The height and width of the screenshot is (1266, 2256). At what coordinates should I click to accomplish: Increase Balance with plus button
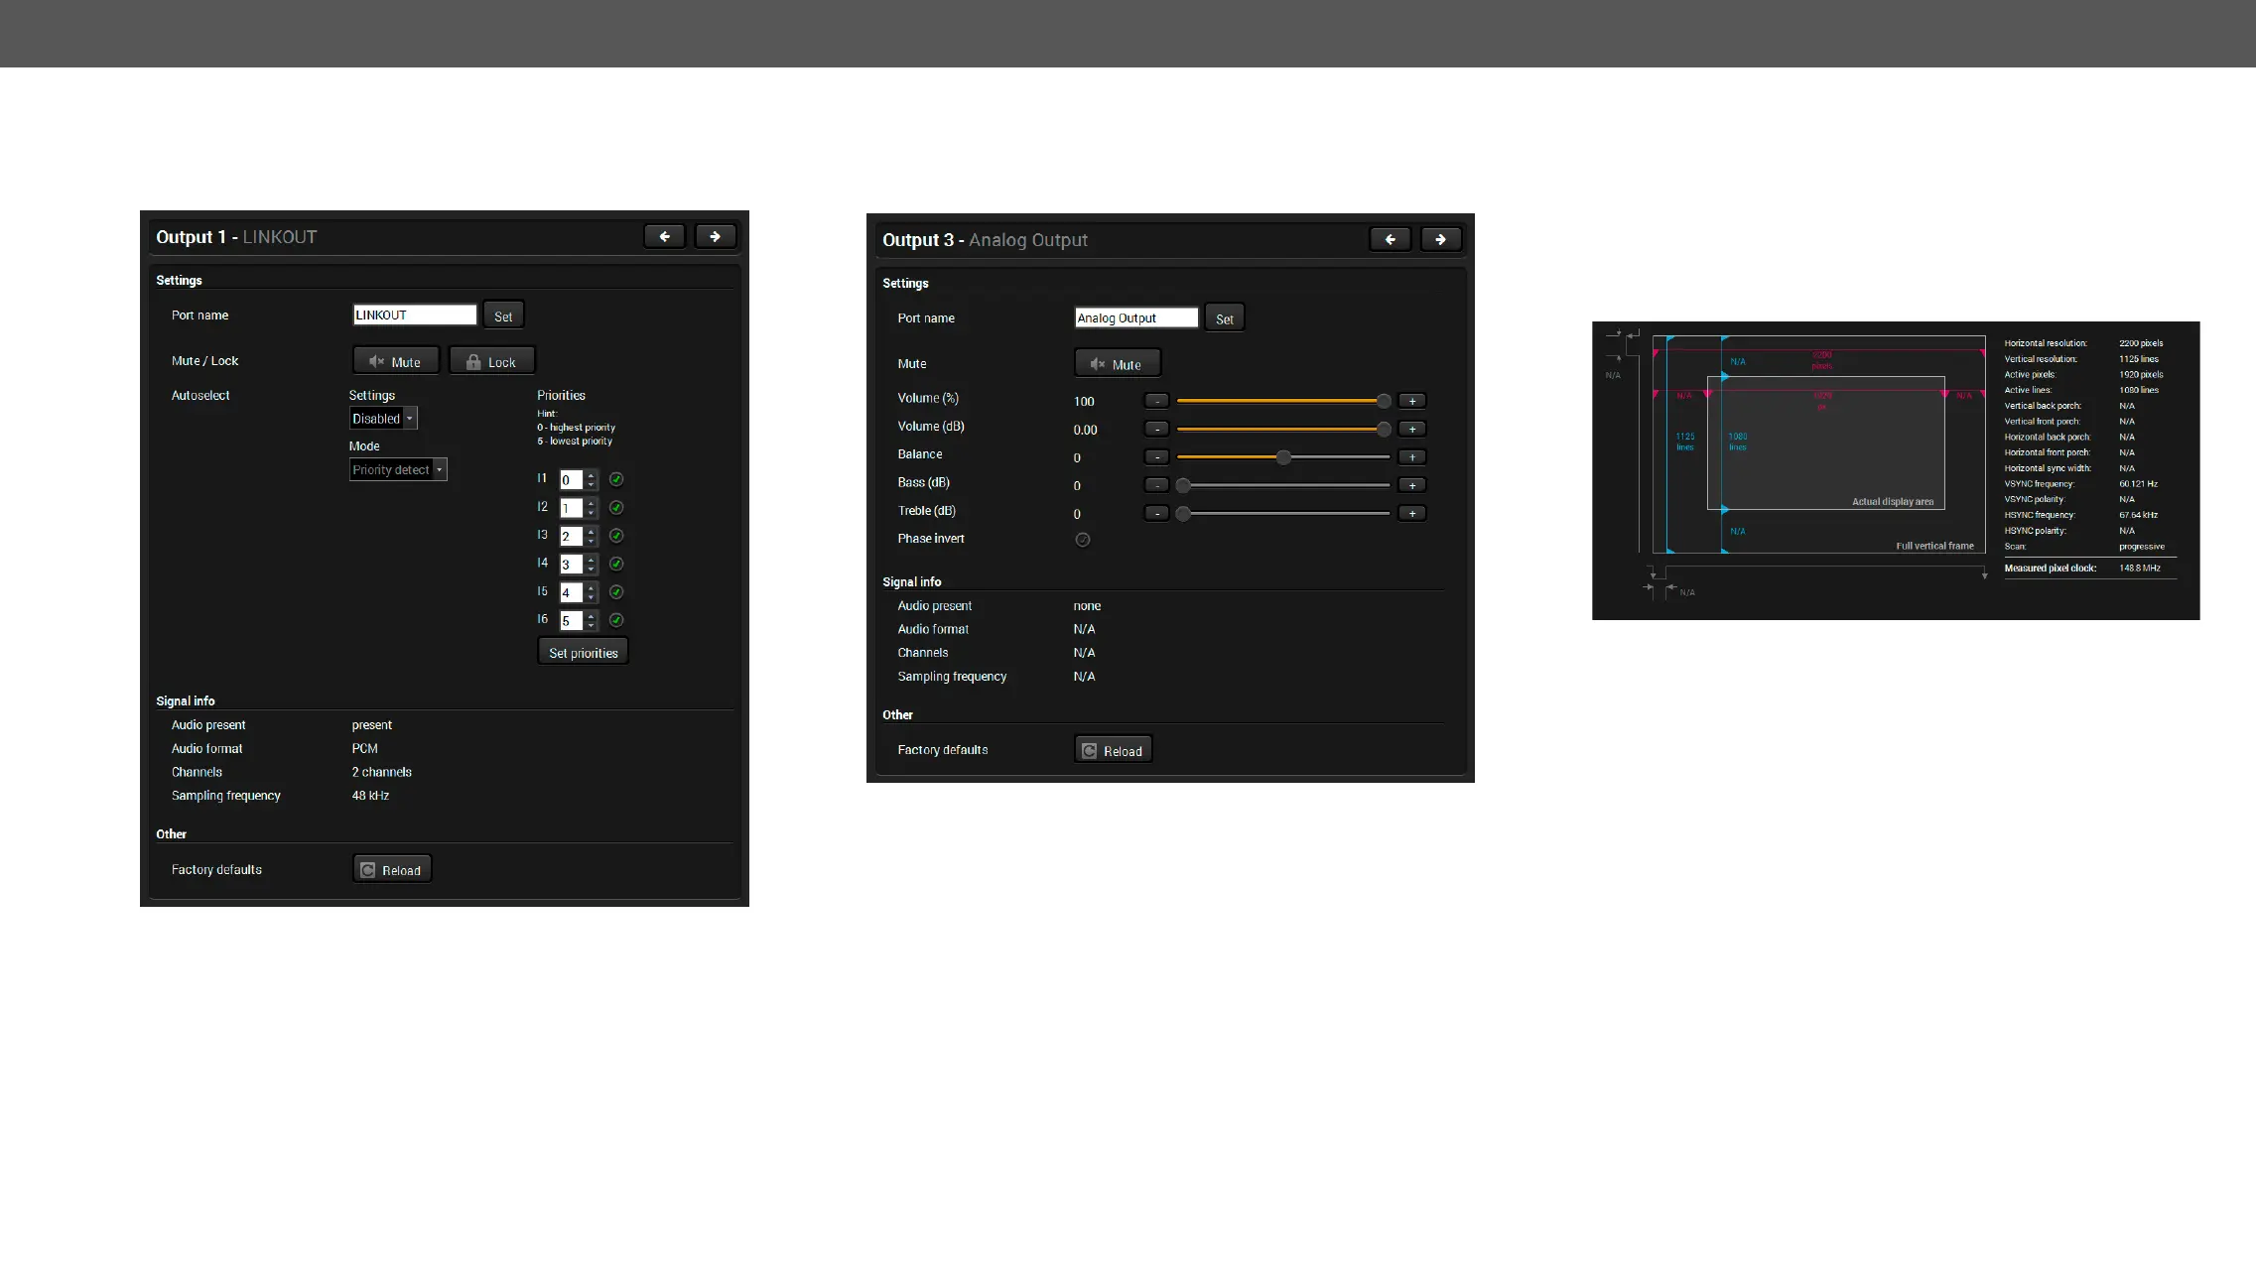coord(1412,457)
